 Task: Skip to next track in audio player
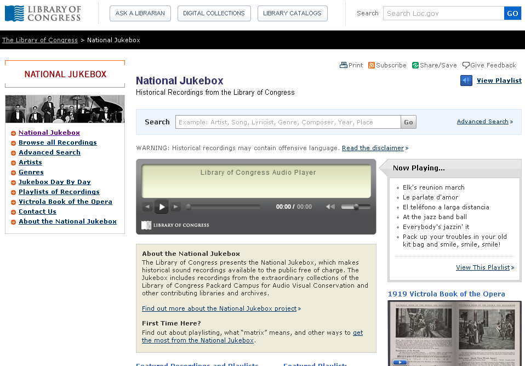175,207
